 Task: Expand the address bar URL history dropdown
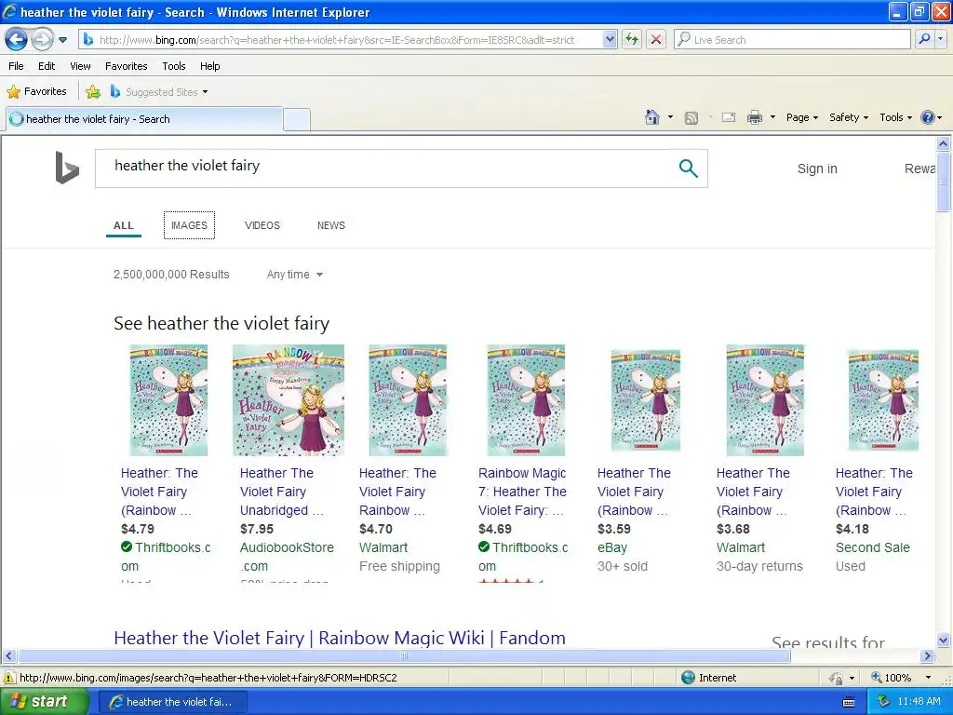click(610, 39)
